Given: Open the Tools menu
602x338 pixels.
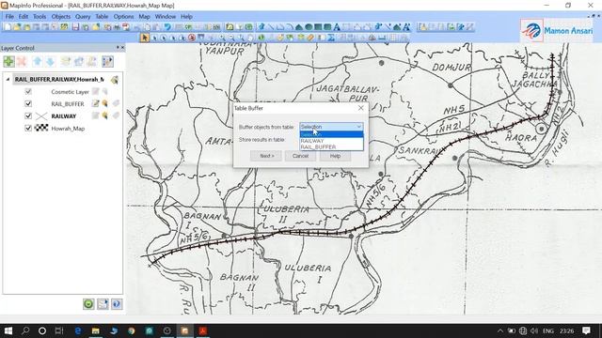Looking at the screenshot, I should 40,17.
